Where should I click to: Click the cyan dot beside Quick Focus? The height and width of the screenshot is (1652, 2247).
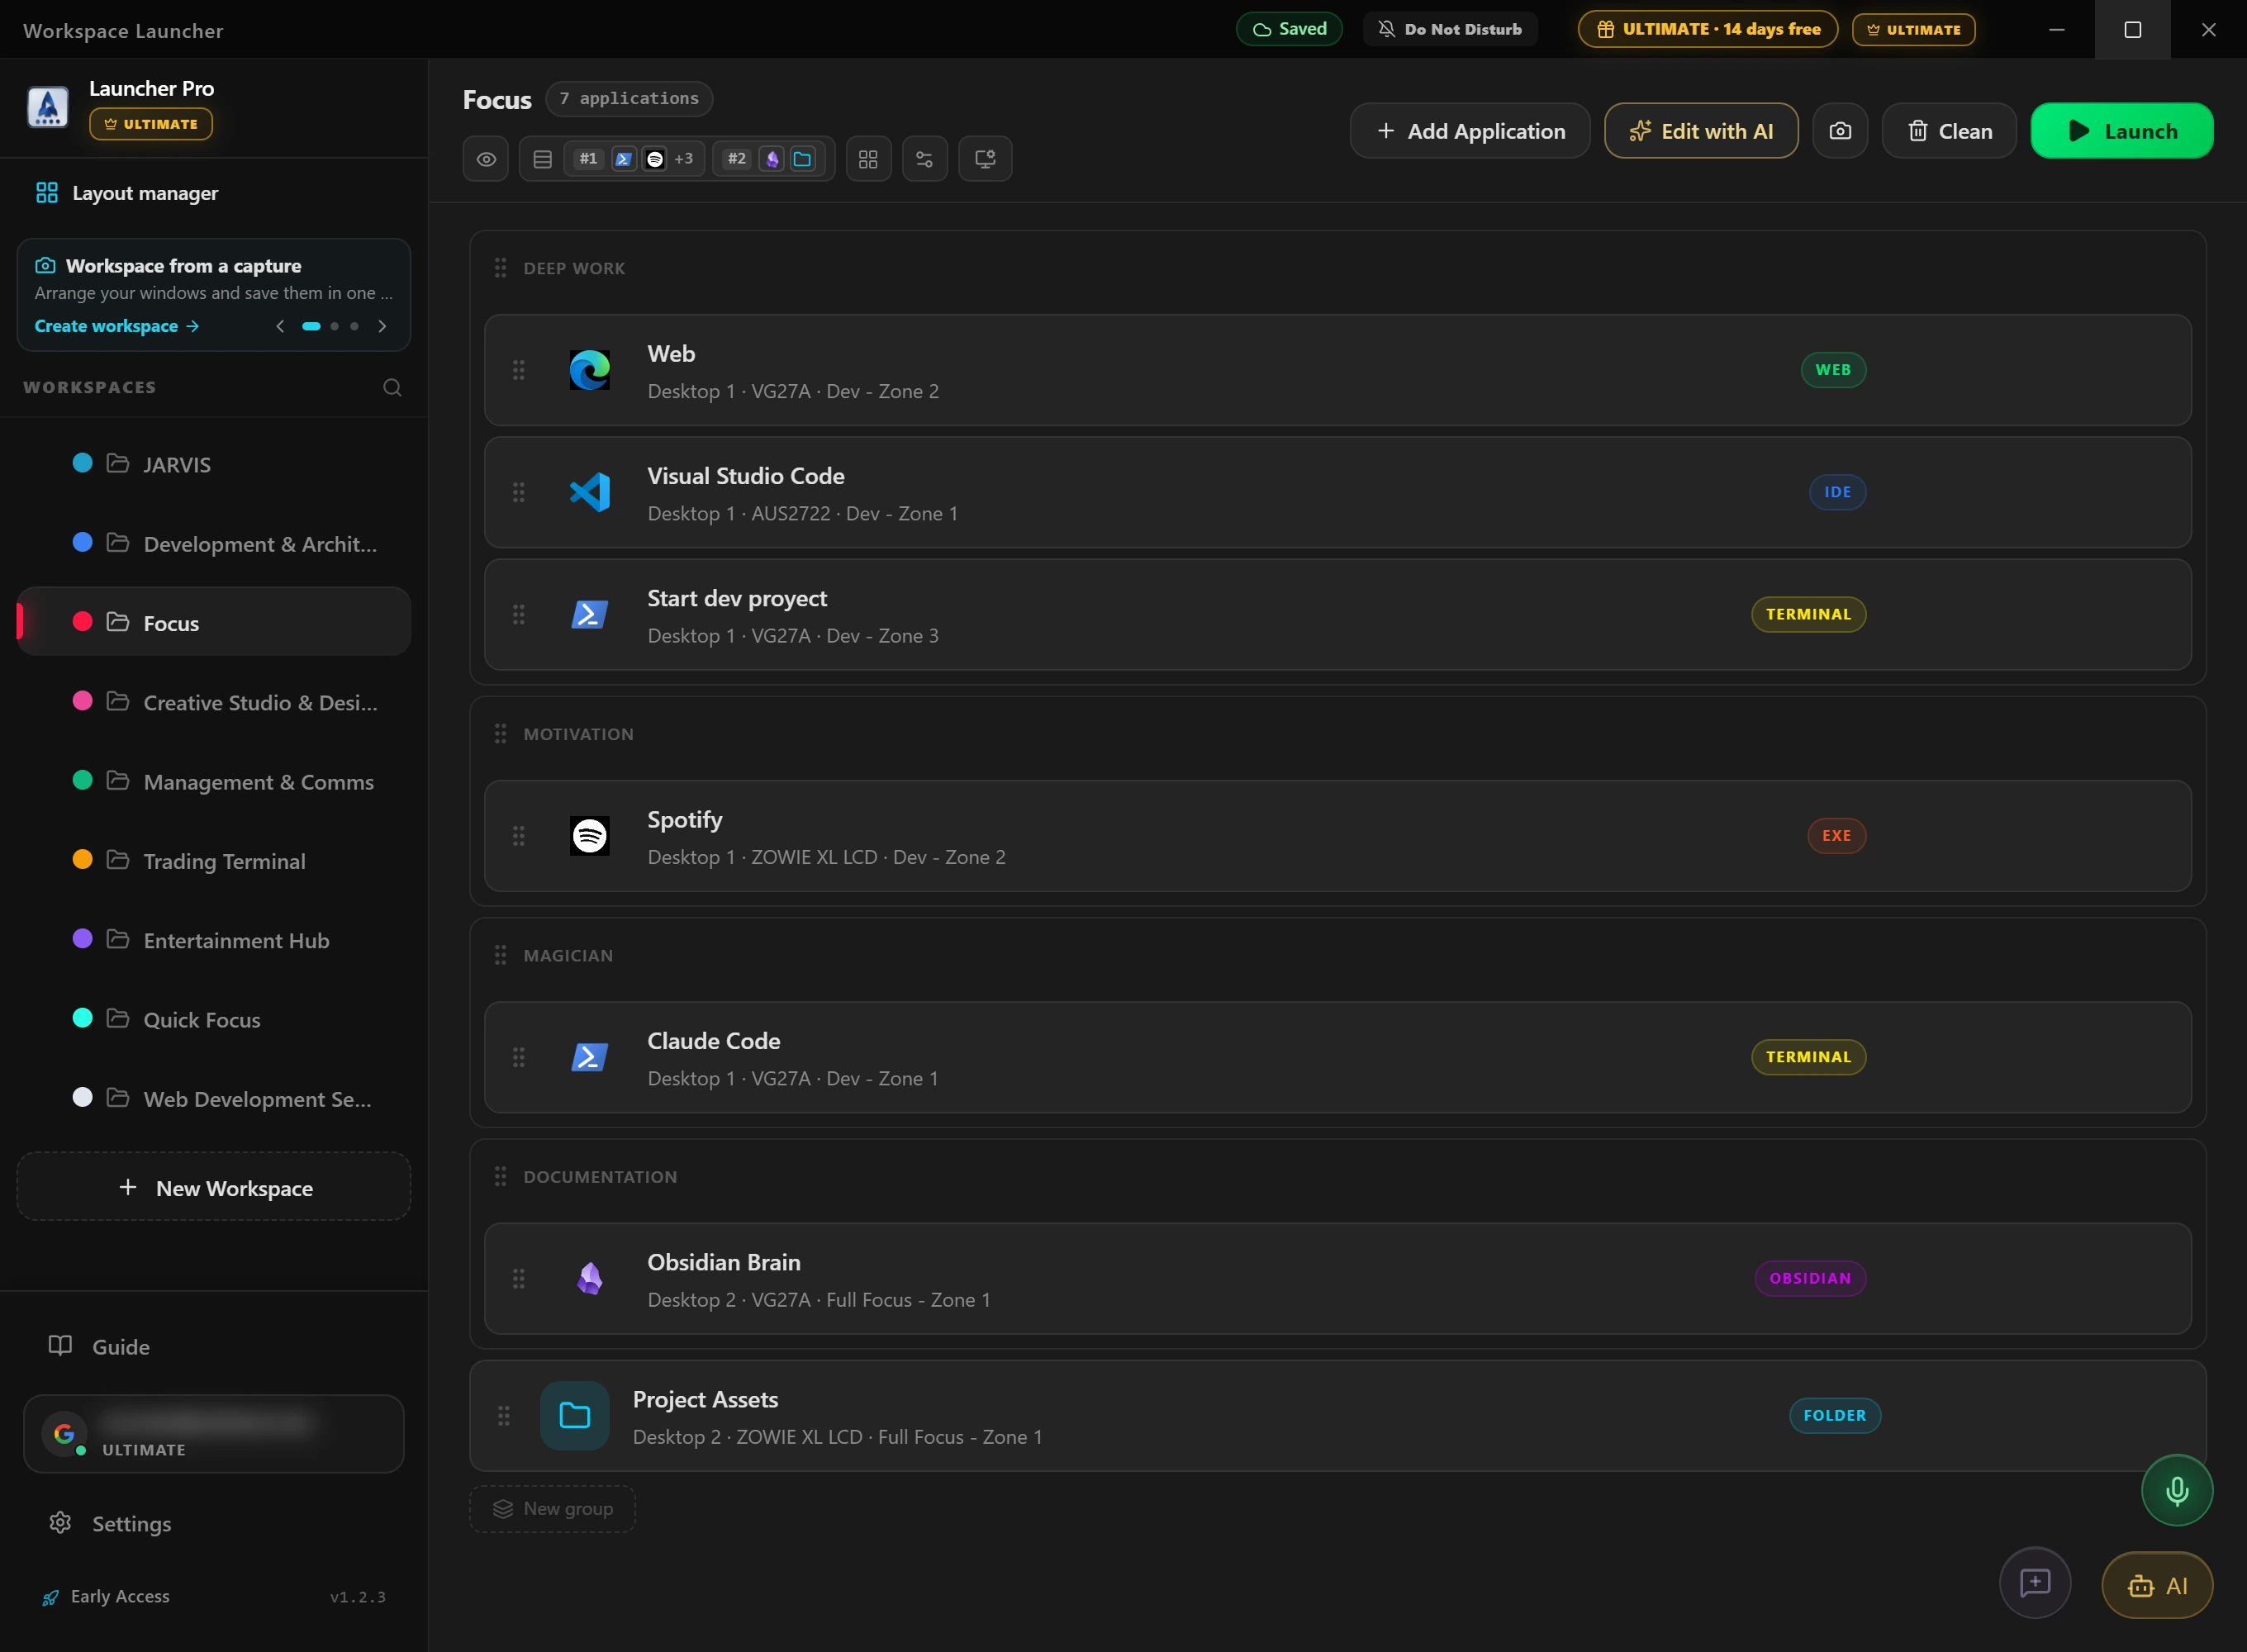83,1018
